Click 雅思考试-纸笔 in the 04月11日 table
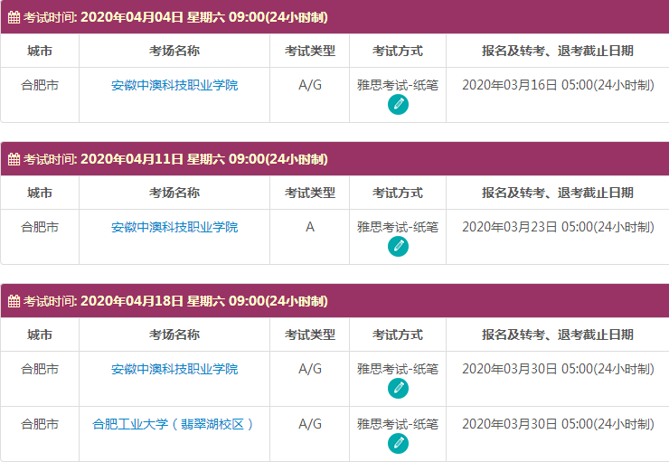Screen dimensions: 669x462 tap(398, 227)
